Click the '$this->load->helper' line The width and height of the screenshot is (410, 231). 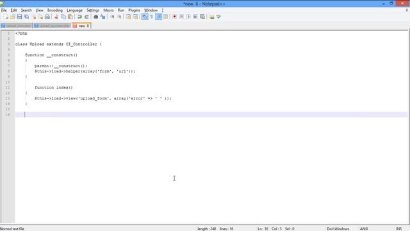(85, 71)
